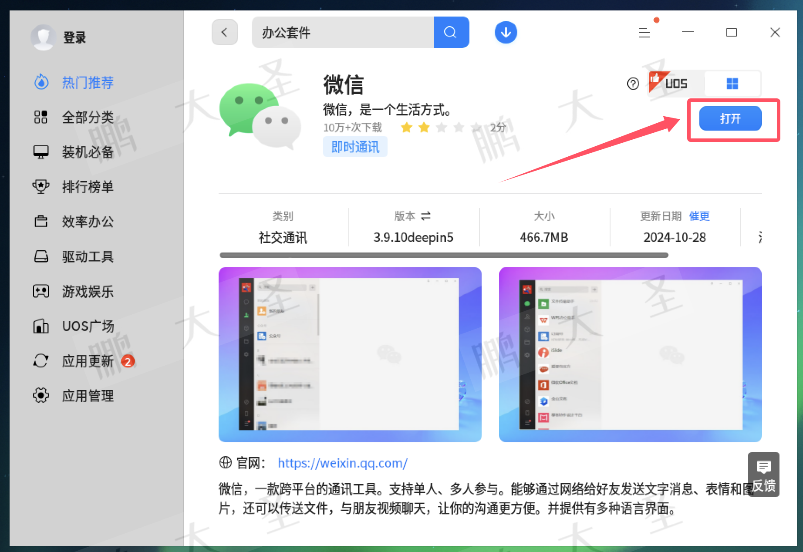Click the 10万+次下载 download count
This screenshot has width=803, height=552.
tap(352, 128)
